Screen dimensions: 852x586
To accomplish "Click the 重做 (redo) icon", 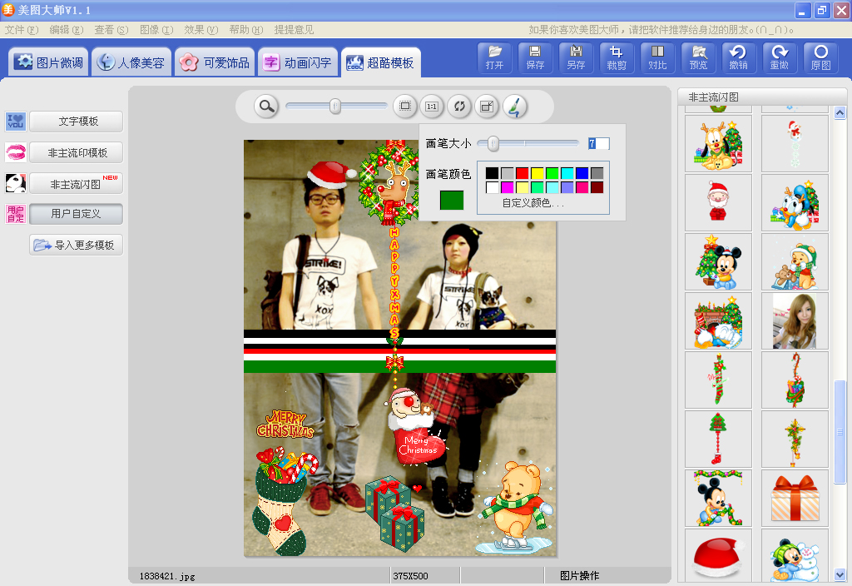I will pyautogui.click(x=779, y=57).
